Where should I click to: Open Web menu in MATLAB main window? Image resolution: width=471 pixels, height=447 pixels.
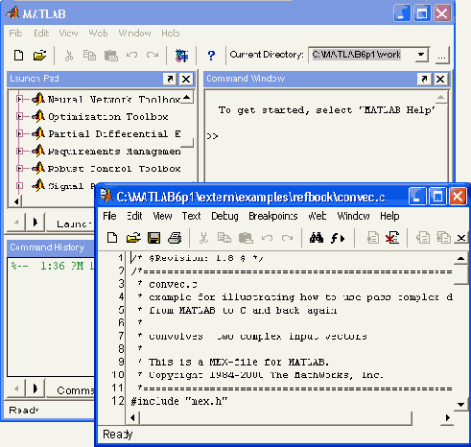pyautogui.click(x=98, y=34)
